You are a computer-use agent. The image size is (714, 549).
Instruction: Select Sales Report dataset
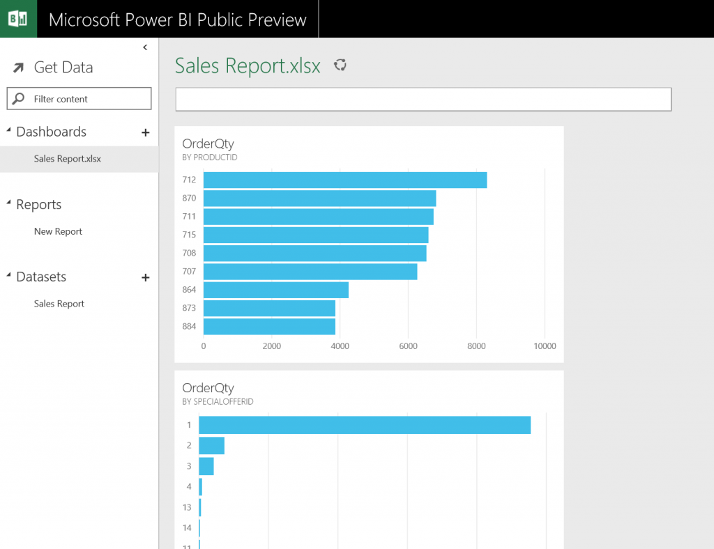click(x=59, y=304)
